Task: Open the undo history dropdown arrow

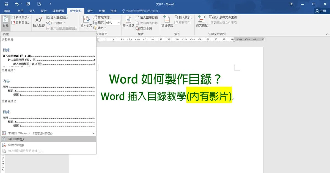Action: tap(22, 4)
